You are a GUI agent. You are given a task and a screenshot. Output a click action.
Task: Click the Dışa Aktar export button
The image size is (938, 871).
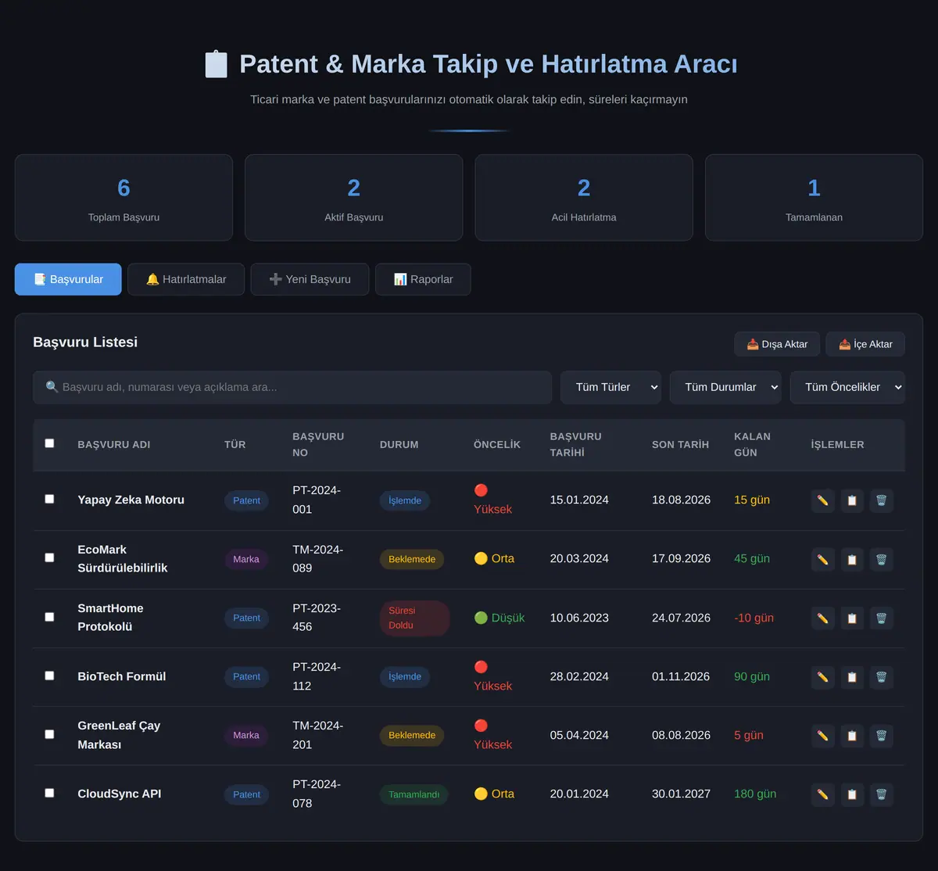777,344
